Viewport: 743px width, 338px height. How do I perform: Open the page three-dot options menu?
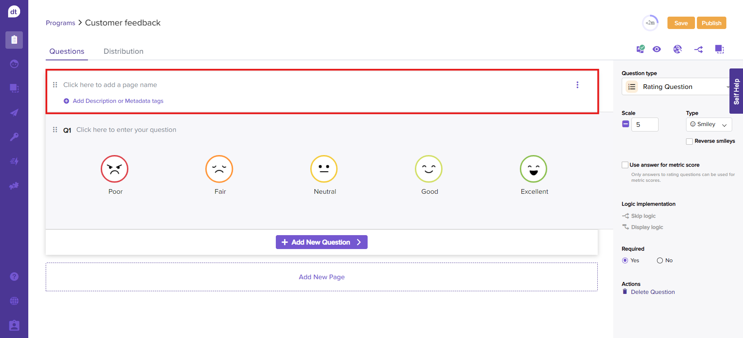(577, 85)
